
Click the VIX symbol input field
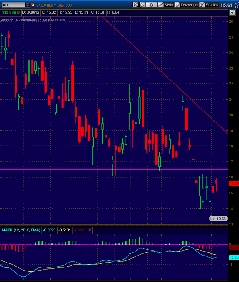pos(14,5)
